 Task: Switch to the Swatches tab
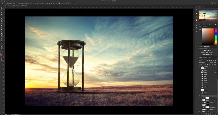point(204,27)
